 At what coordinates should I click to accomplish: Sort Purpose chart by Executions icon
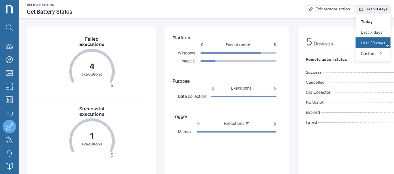[255, 88]
